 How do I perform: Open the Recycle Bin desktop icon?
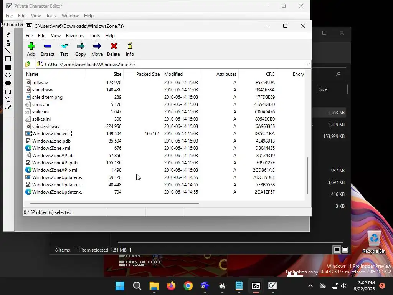tap(374, 242)
